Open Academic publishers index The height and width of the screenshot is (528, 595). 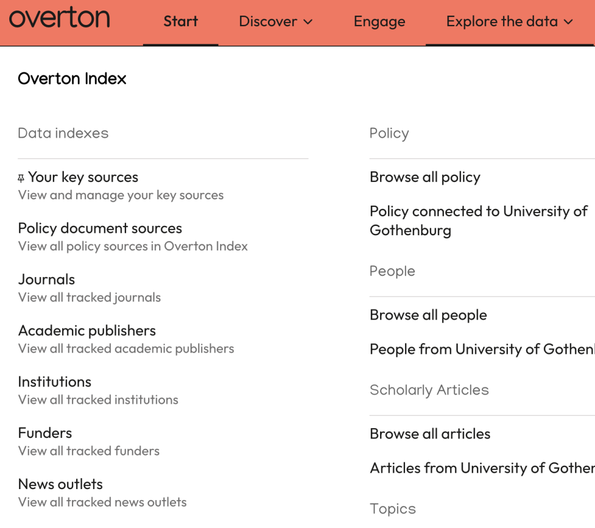pos(87,331)
